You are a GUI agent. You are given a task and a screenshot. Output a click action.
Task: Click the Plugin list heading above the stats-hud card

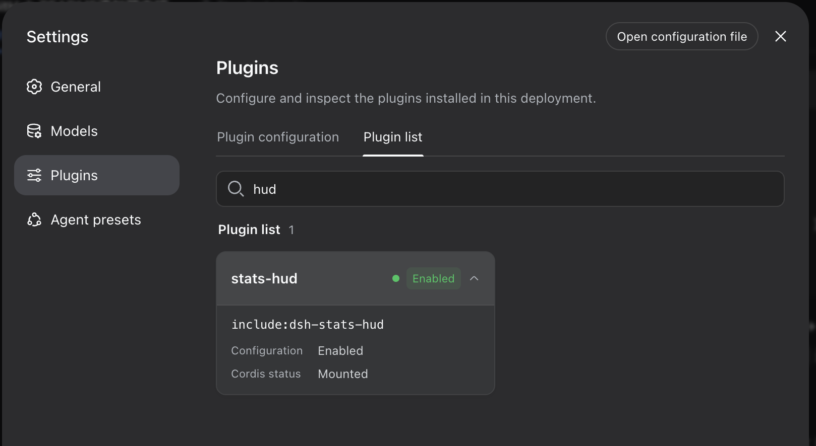point(249,230)
